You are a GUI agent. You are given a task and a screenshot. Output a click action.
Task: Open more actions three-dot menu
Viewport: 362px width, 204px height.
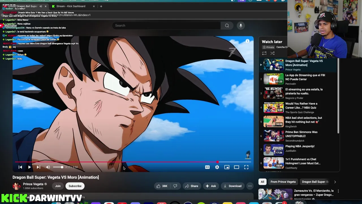(x=250, y=186)
